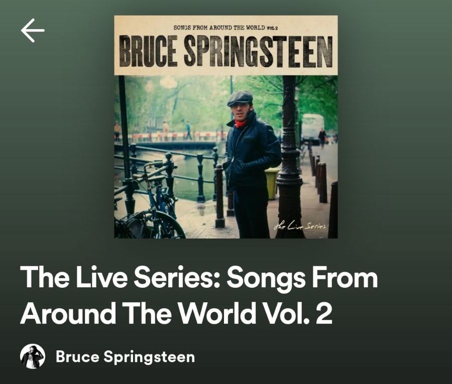
Task: Open Bruce Springsteen's round artist avatar
Action: [33, 356]
